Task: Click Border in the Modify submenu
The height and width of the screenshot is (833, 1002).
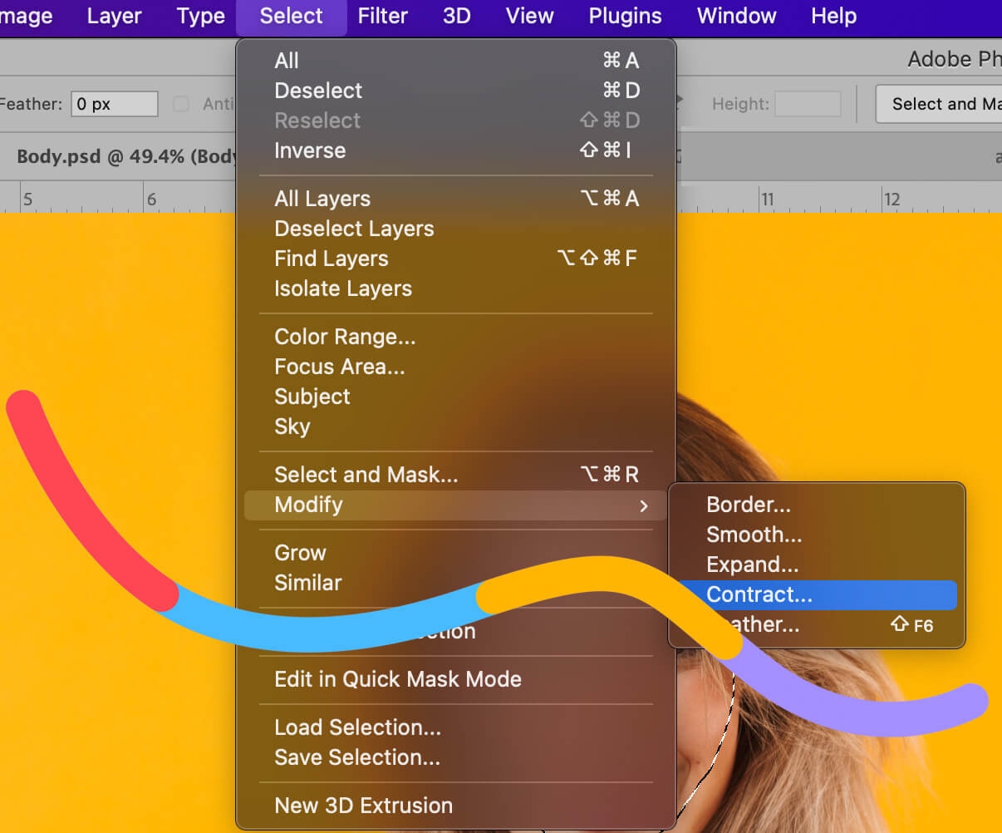Action: (x=748, y=505)
